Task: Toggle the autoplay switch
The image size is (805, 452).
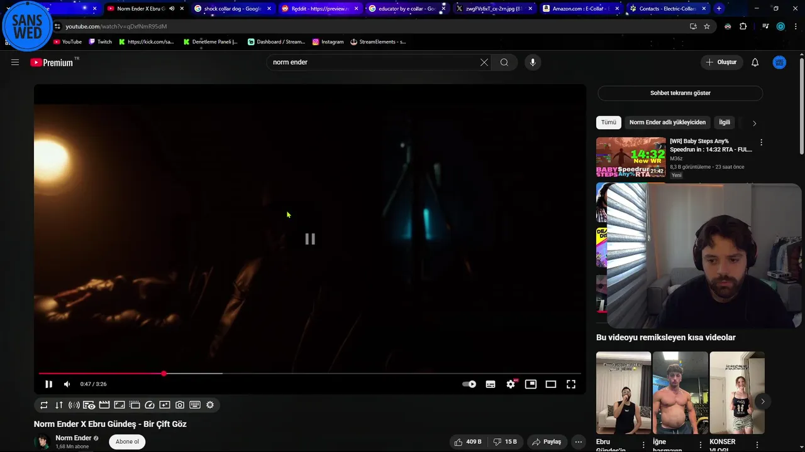Action: click(x=469, y=384)
